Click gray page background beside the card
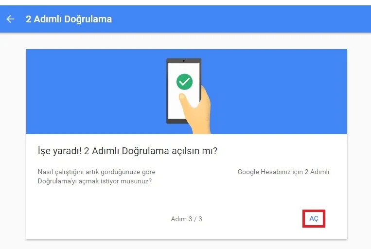This screenshot has height=249, width=371. [13, 142]
